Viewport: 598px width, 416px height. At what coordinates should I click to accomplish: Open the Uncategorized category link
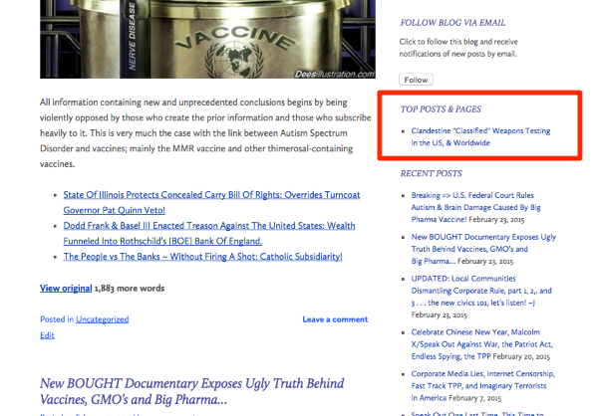point(103,319)
